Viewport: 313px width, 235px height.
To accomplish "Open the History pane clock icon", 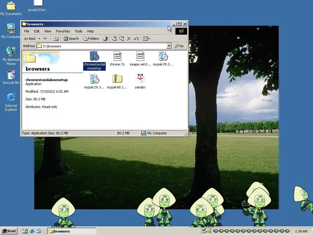I will (105, 39).
